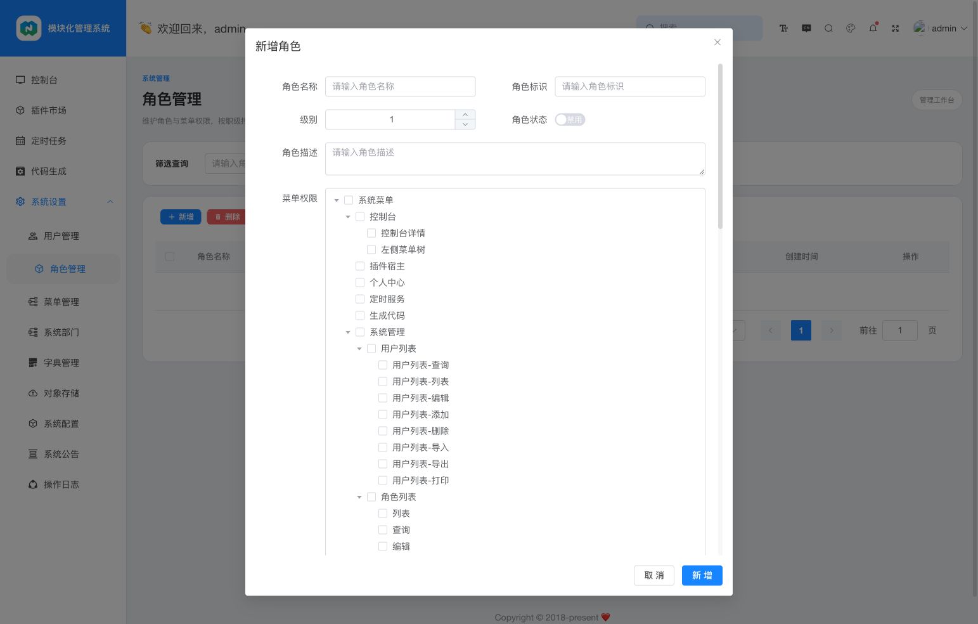This screenshot has width=978, height=624.
Task: Toggle the 角色状态 switch
Action: point(570,119)
